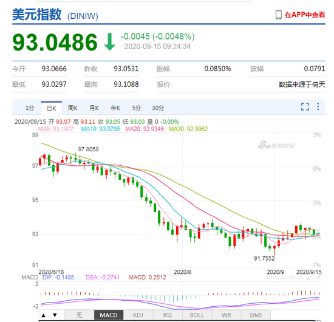Click the MA5: 93.1977 legend
Viewport: 334px width, 322px height.
[56, 129]
